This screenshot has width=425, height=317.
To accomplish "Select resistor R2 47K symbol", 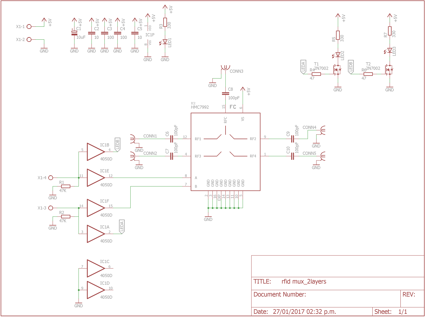I will coord(66,217).
